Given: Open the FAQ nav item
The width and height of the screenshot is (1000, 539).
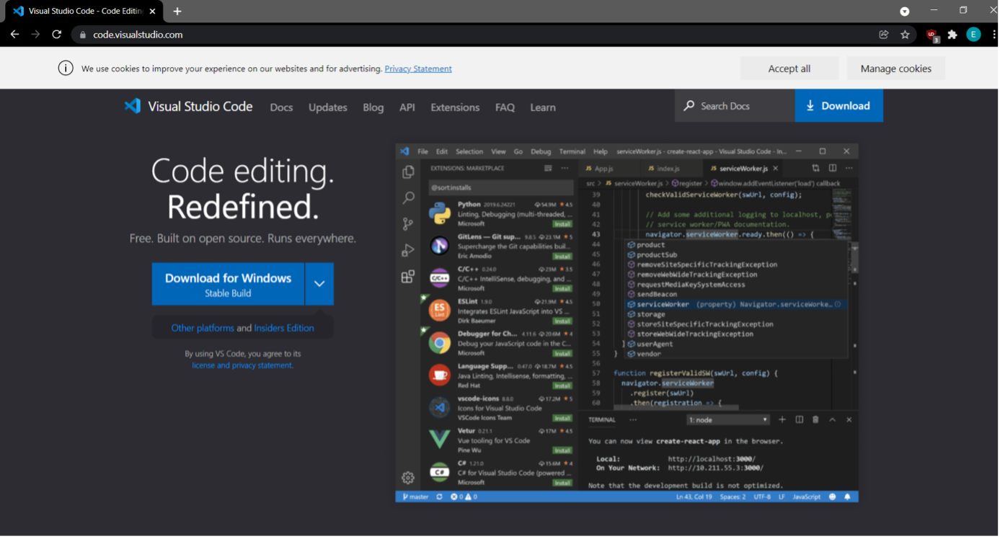Looking at the screenshot, I should tap(505, 107).
